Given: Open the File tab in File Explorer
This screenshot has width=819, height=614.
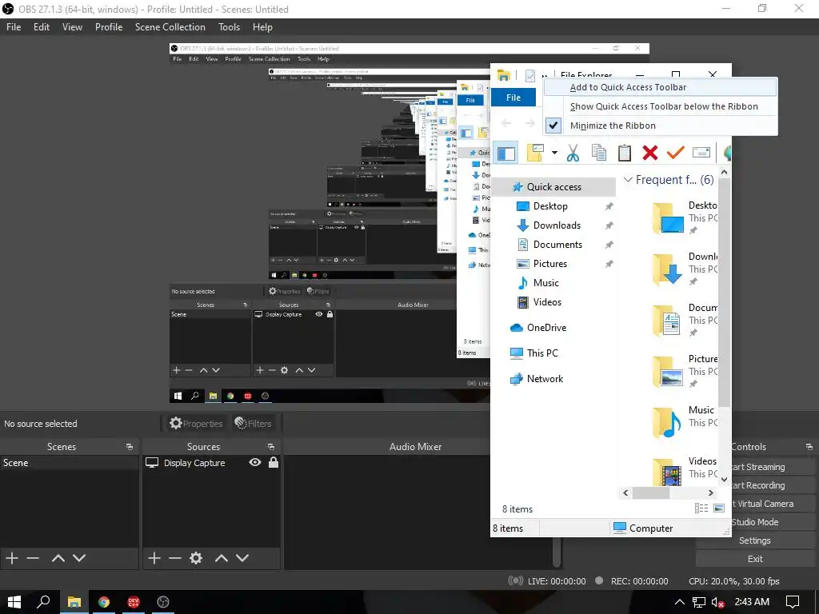Looking at the screenshot, I should tap(513, 98).
